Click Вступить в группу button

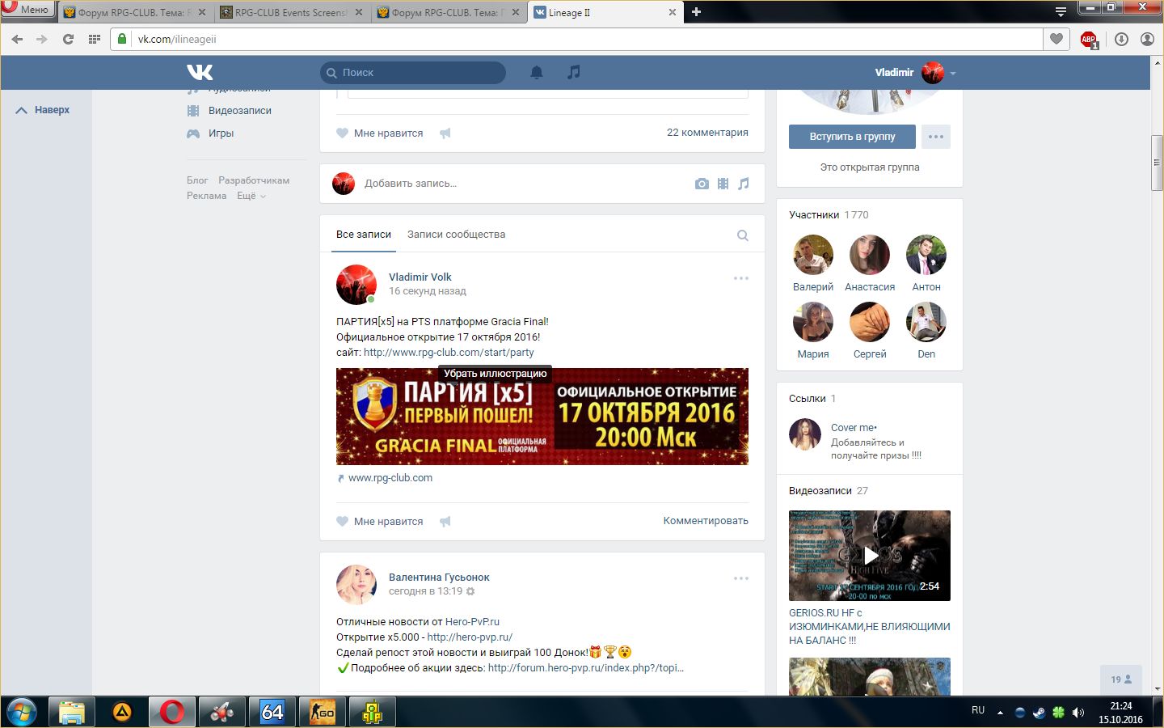pos(853,137)
